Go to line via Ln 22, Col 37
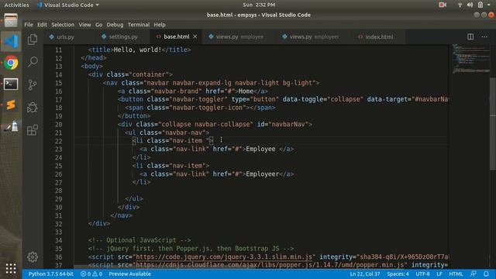 tap(365, 274)
